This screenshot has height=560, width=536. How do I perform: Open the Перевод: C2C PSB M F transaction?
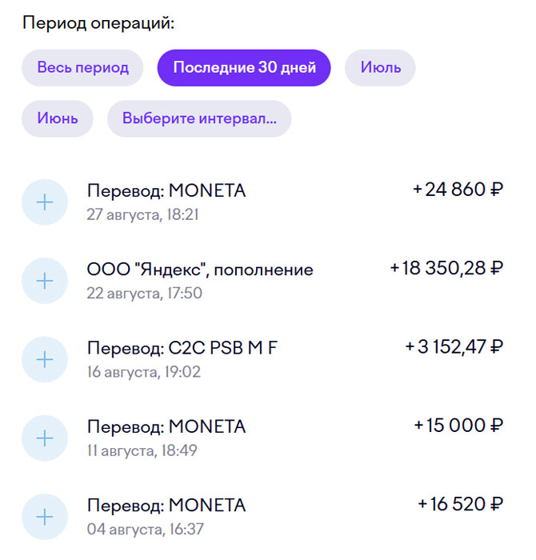(262, 359)
